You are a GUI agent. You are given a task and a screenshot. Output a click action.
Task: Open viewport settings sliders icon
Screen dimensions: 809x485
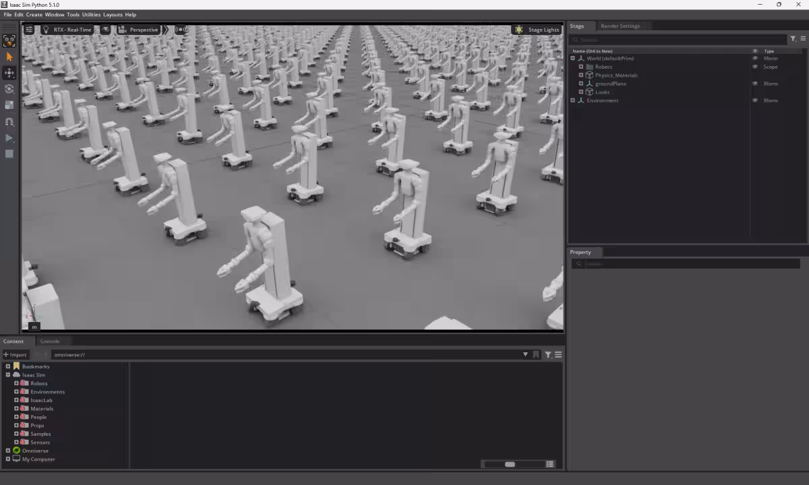click(x=29, y=30)
